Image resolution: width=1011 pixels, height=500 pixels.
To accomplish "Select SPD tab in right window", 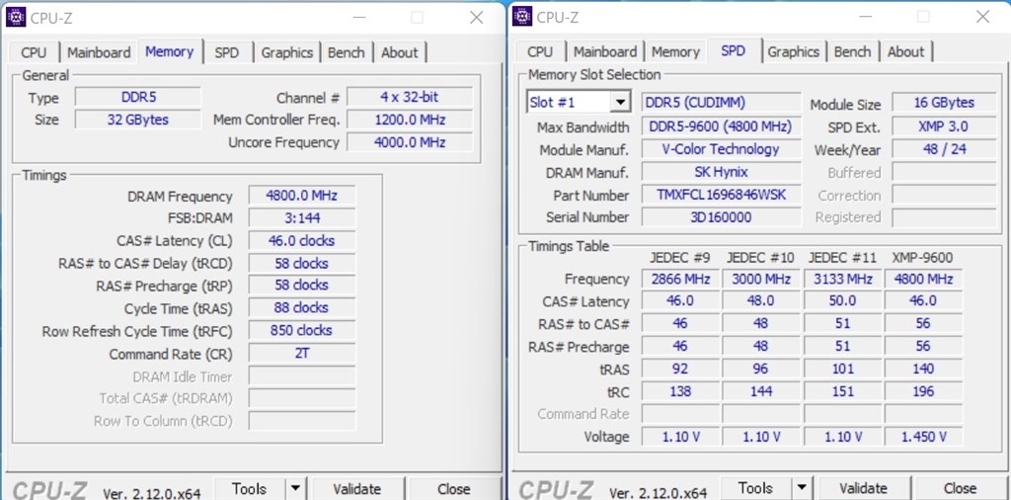I will point(734,50).
